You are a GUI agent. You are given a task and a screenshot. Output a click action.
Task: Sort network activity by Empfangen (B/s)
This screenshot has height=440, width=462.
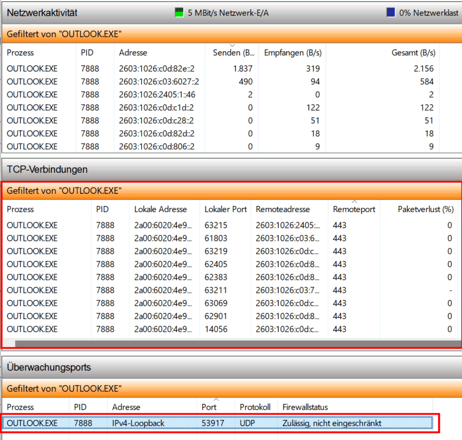click(x=292, y=53)
